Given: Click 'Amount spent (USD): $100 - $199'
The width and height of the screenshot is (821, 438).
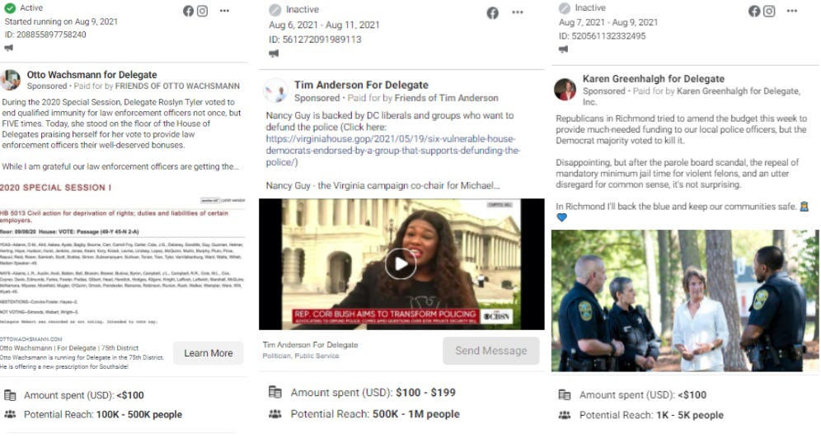Looking at the screenshot, I should point(373,392).
